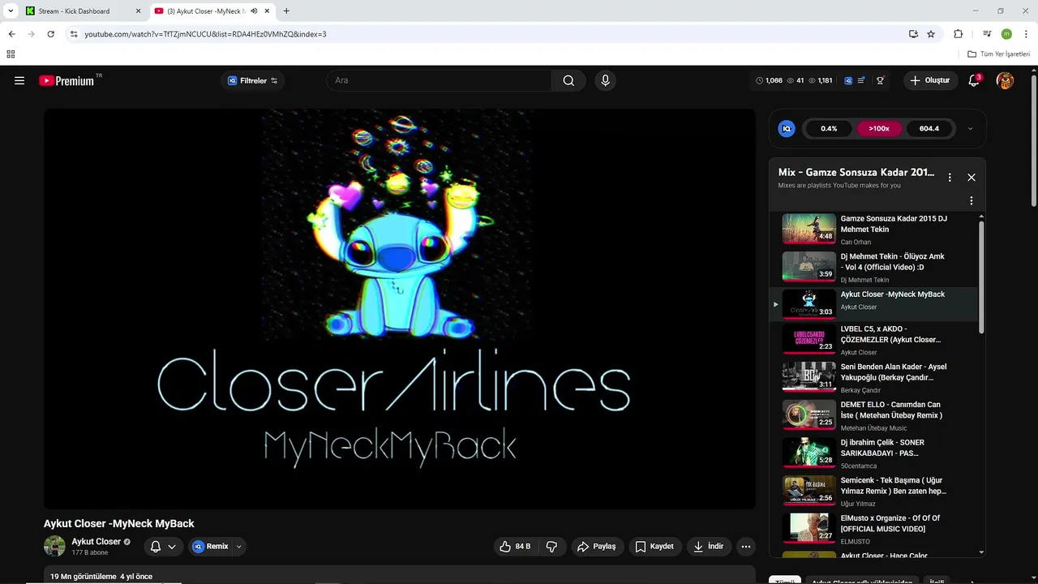
Task: Open the vidIQ list icon in header
Action: (861, 80)
